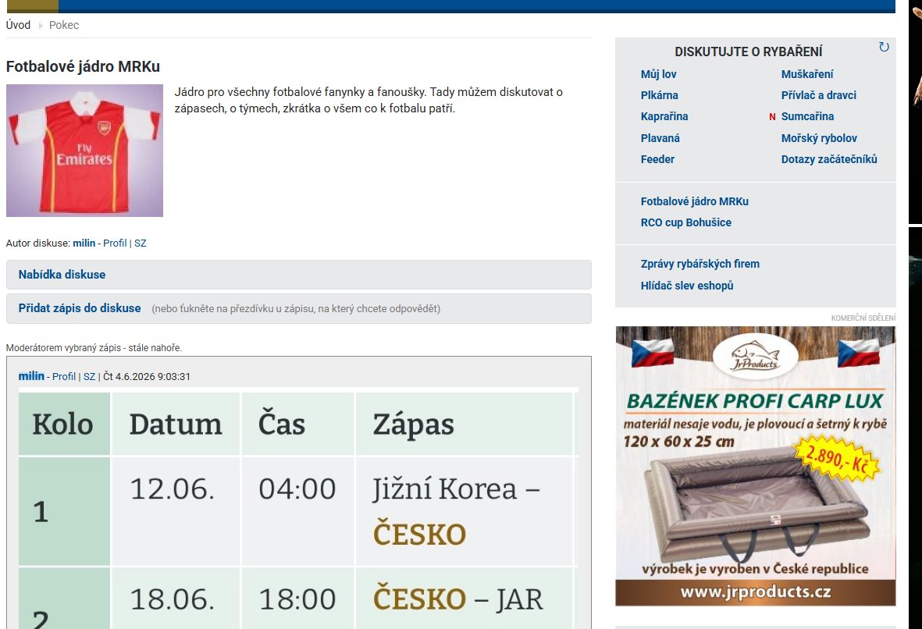
Task: Click the www.jrproducts.cz ad link
Action: click(x=756, y=592)
